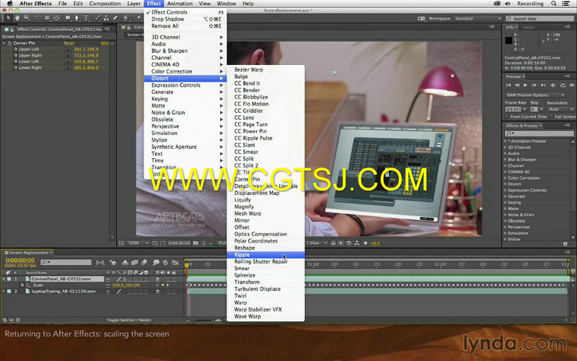Toggle loop option in Preview panel
This screenshot has height=361, width=577.
[x=563, y=85]
